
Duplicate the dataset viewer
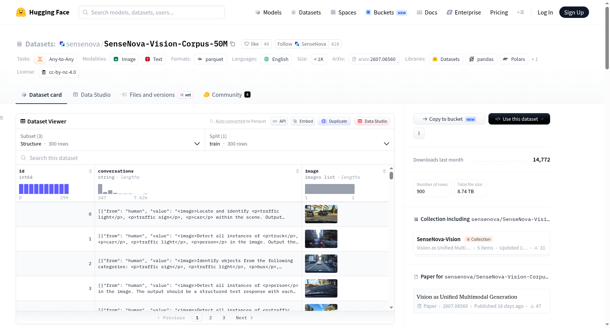click(334, 121)
